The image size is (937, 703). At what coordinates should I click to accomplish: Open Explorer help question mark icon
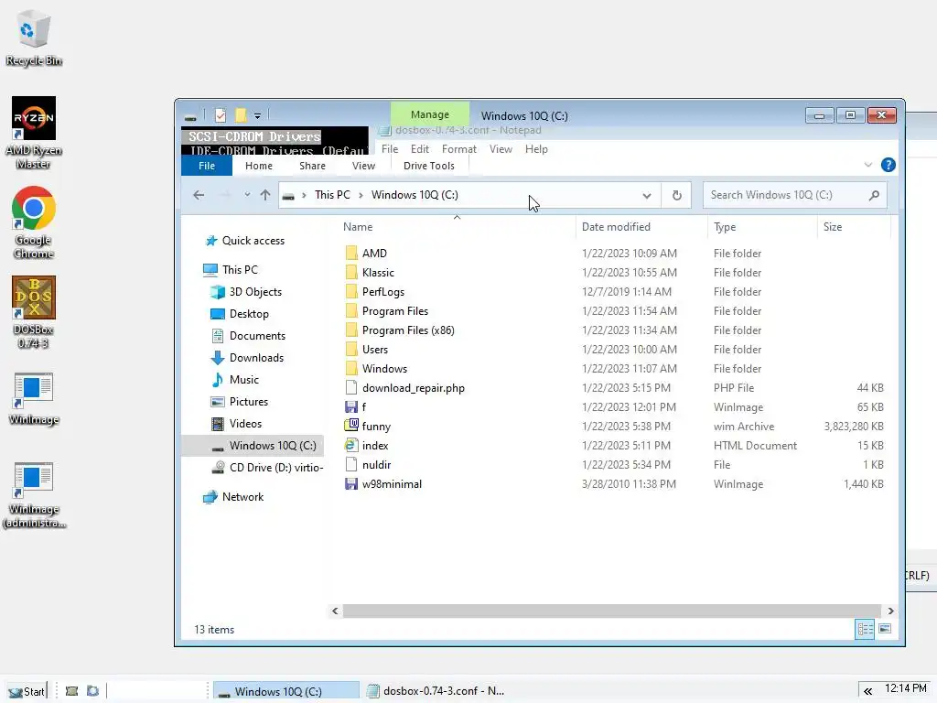(x=888, y=165)
